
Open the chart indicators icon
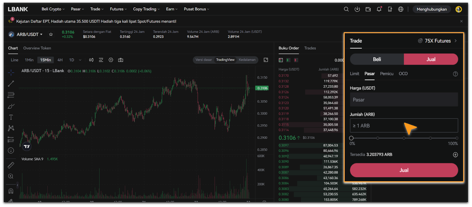pos(101,60)
